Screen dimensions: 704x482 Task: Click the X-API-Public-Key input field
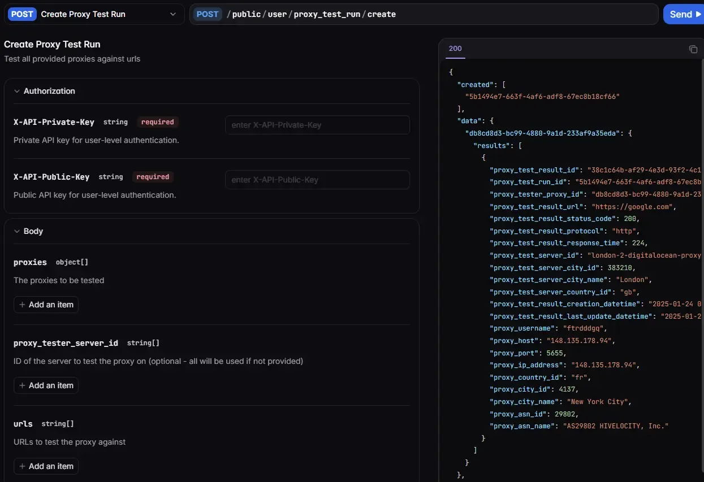coord(317,180)
